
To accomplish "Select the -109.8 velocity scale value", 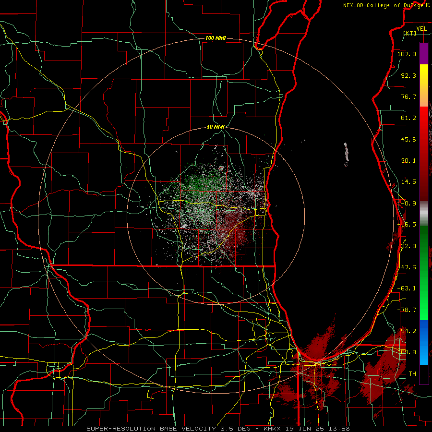I will pos(407,352).
